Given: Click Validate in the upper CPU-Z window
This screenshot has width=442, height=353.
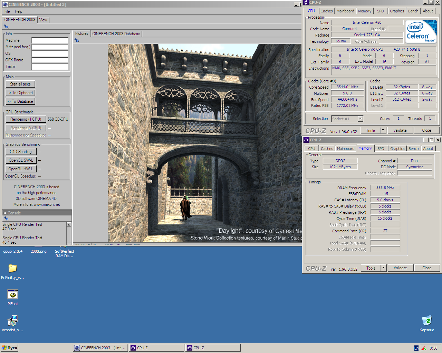Looking at the screenshot, I should pyautogui.click(x=400, y=130).
